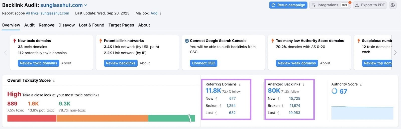Screen dimensions: 401x129
Task: Click info icon next to Referring Domains Lost
Action: click(216, 113)
